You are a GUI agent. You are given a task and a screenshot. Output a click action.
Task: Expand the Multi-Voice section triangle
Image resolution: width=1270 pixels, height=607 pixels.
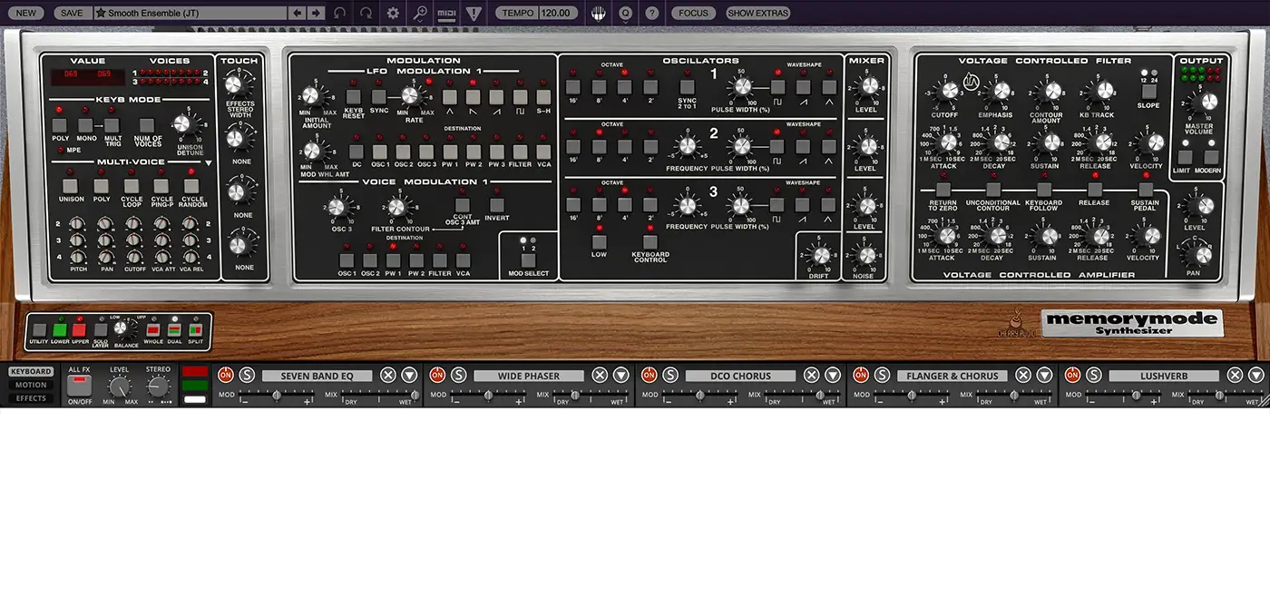click(208, 163)
